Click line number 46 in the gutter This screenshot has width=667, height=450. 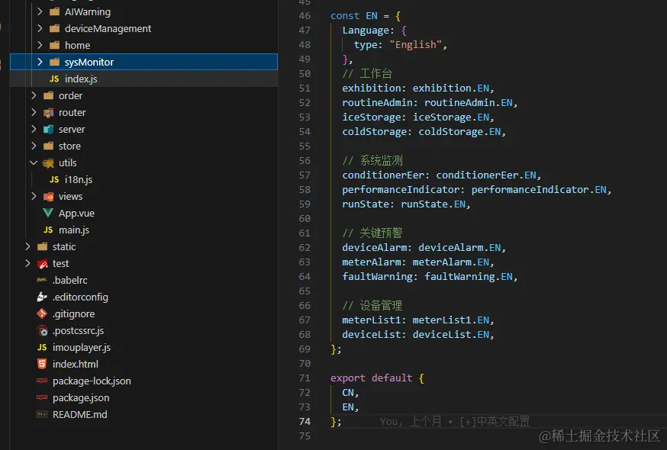(x=304, y=16)
